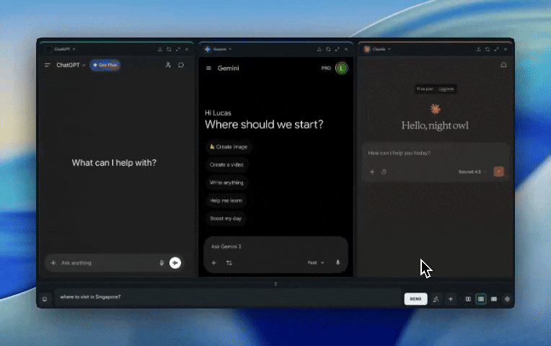Click the Gemini tools icon beside plus

point(229,263)
